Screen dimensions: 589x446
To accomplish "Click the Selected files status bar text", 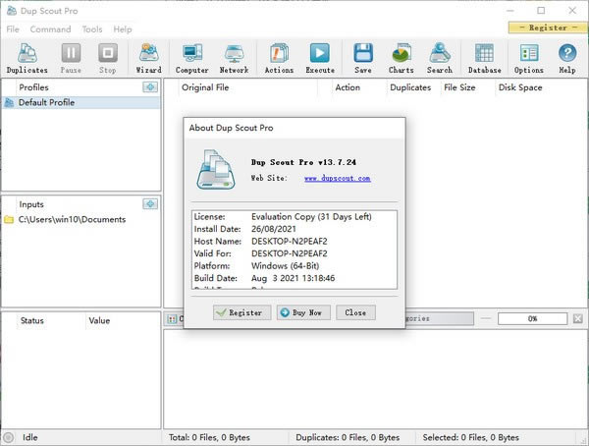I will coord(470,437).
